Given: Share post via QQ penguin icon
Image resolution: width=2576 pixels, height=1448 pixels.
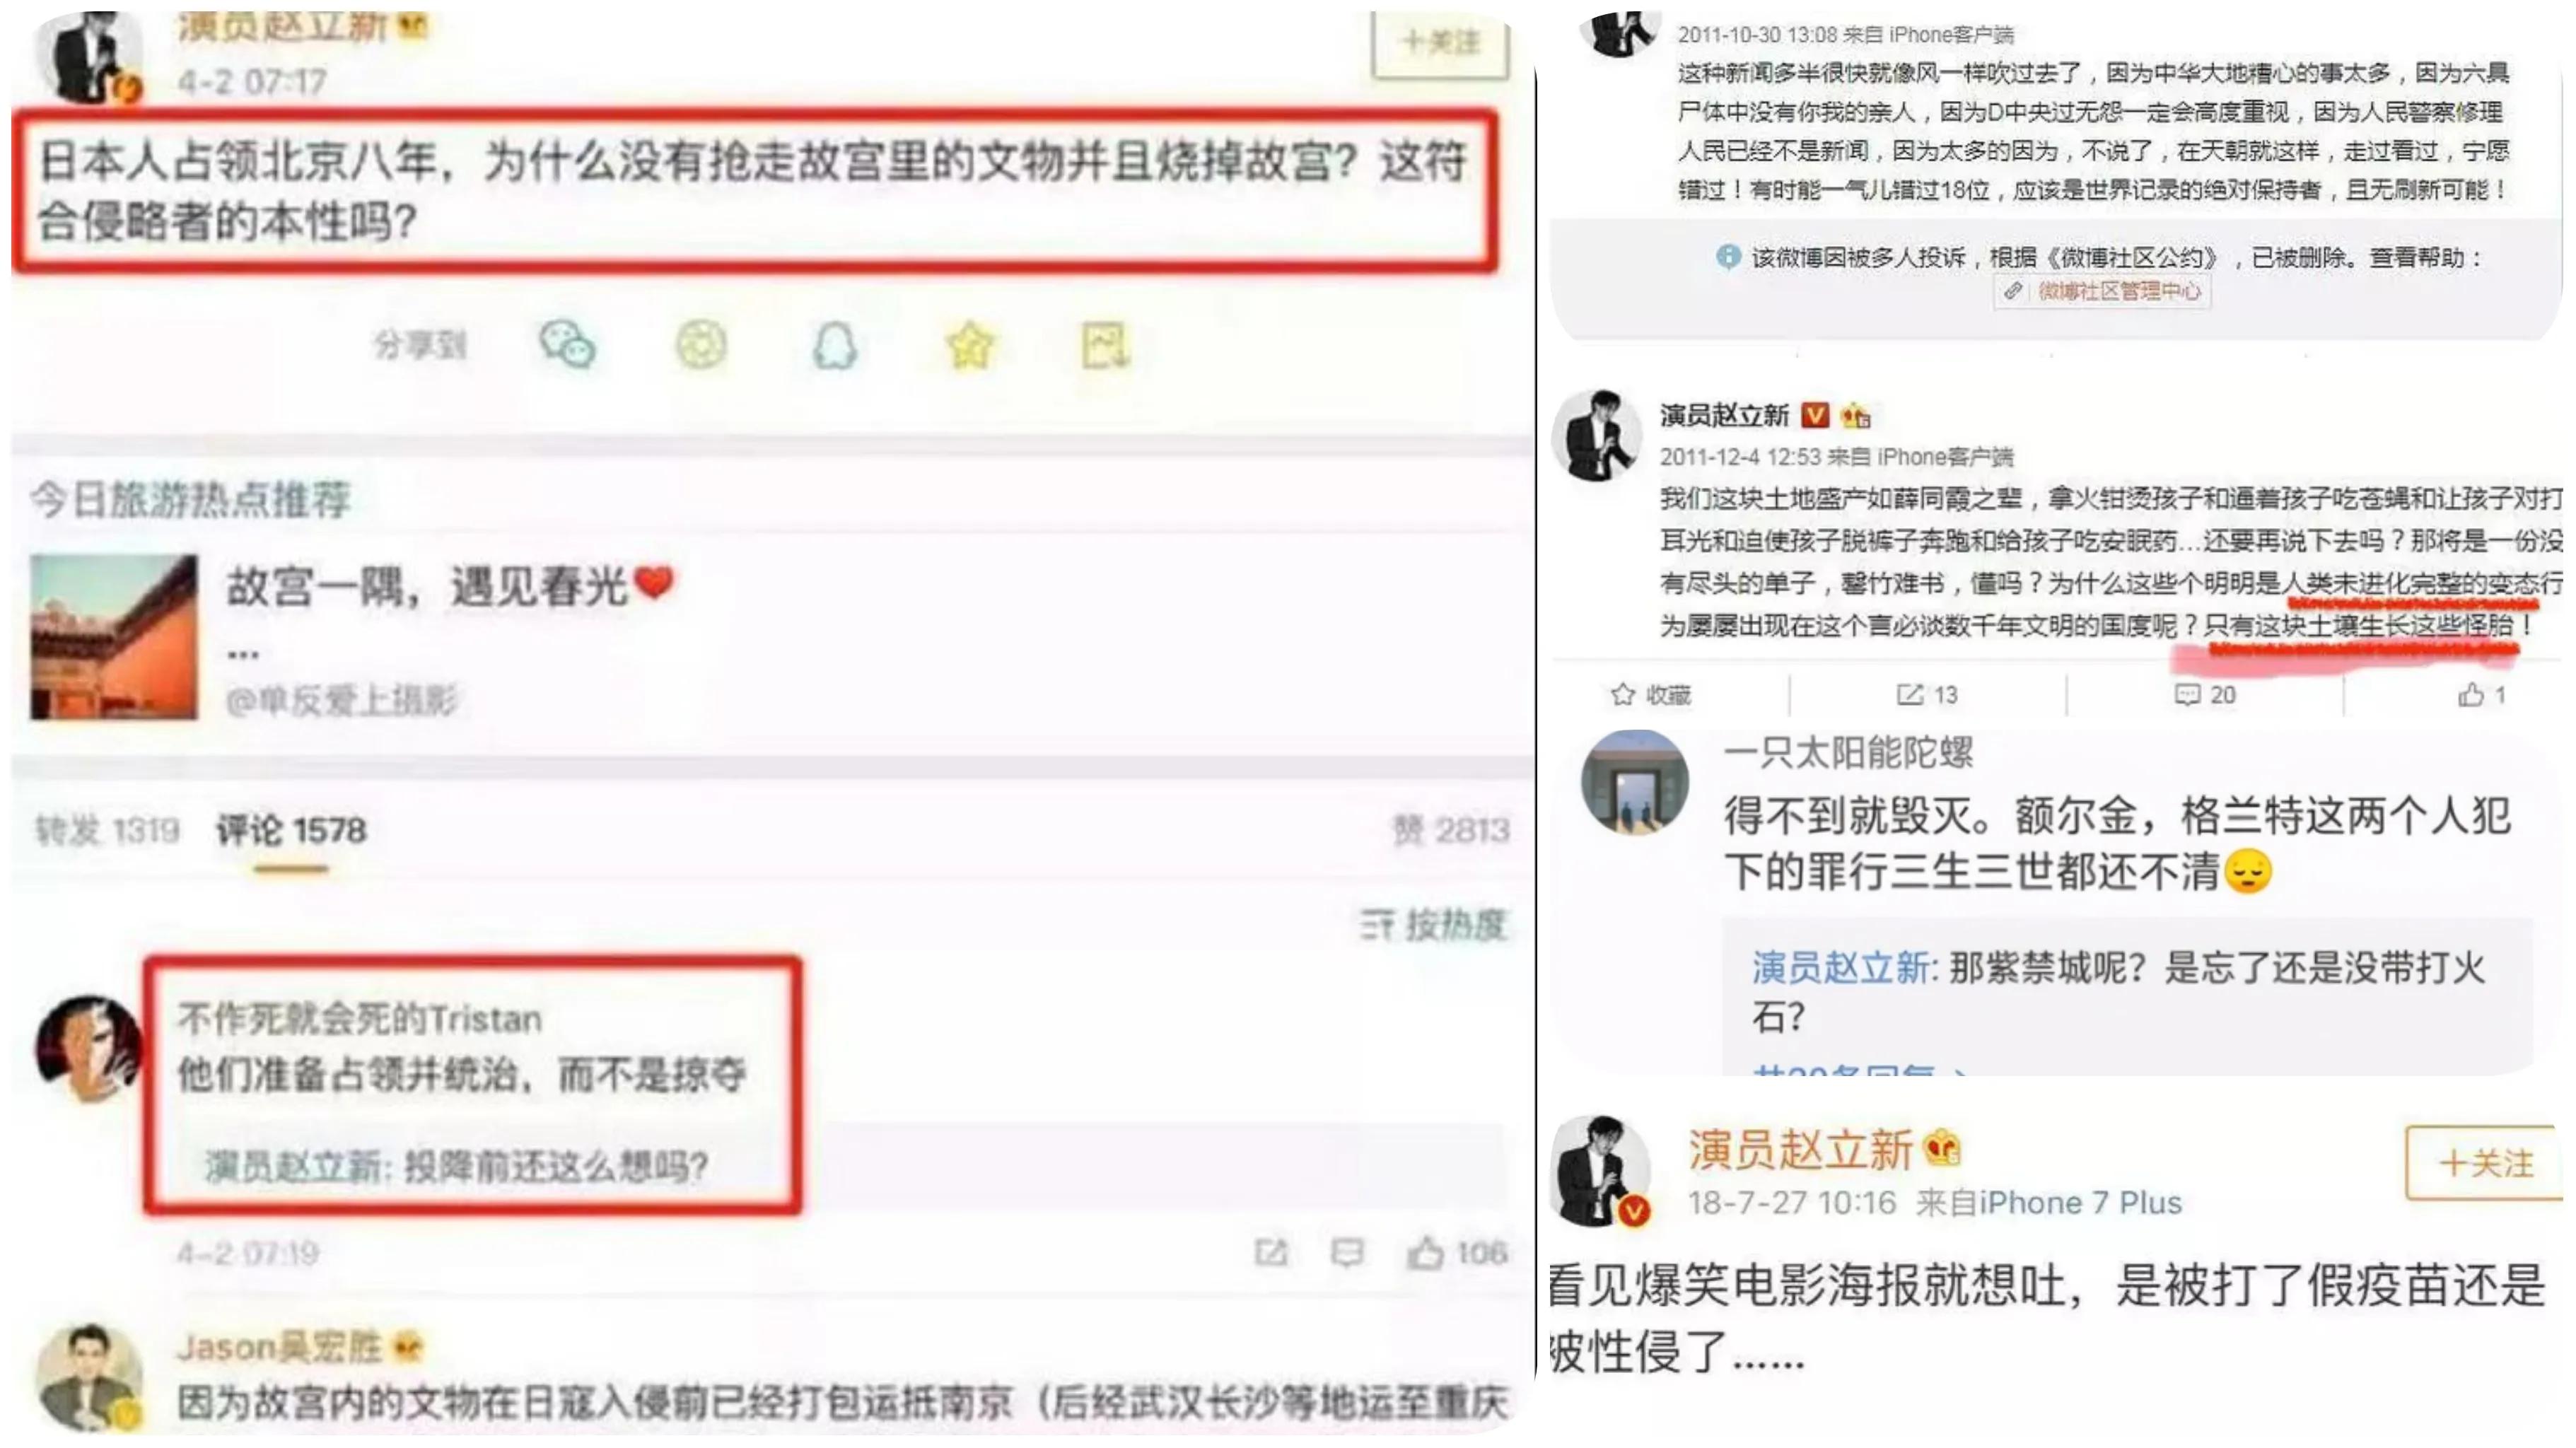Looking at the screenshot, I should pos(834,346).
